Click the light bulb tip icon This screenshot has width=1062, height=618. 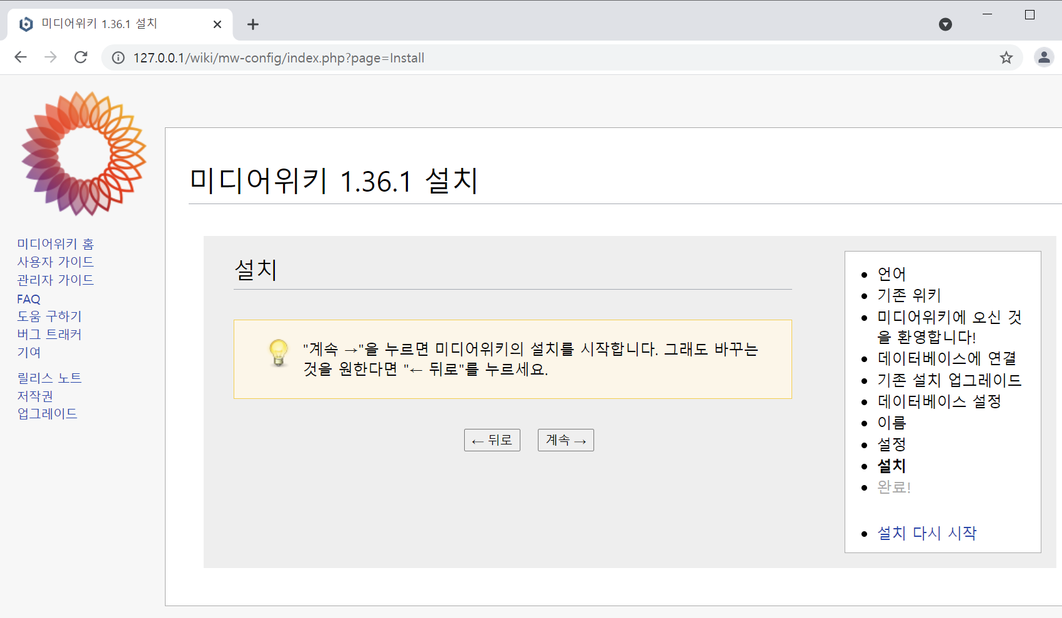(x=279, y=353)
